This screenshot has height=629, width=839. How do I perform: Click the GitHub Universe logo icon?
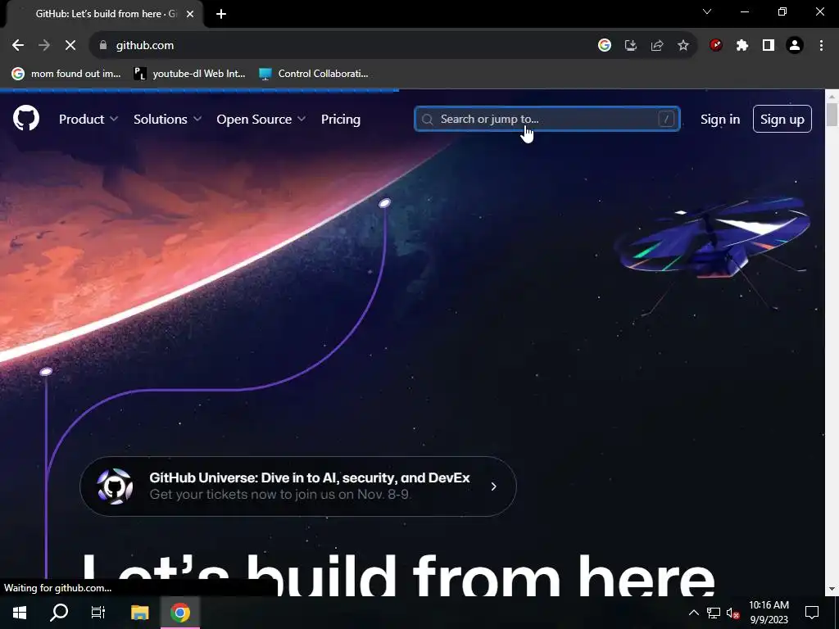click(x=115, y=486)
